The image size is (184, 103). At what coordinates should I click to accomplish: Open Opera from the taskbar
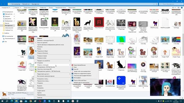point(40,101)
